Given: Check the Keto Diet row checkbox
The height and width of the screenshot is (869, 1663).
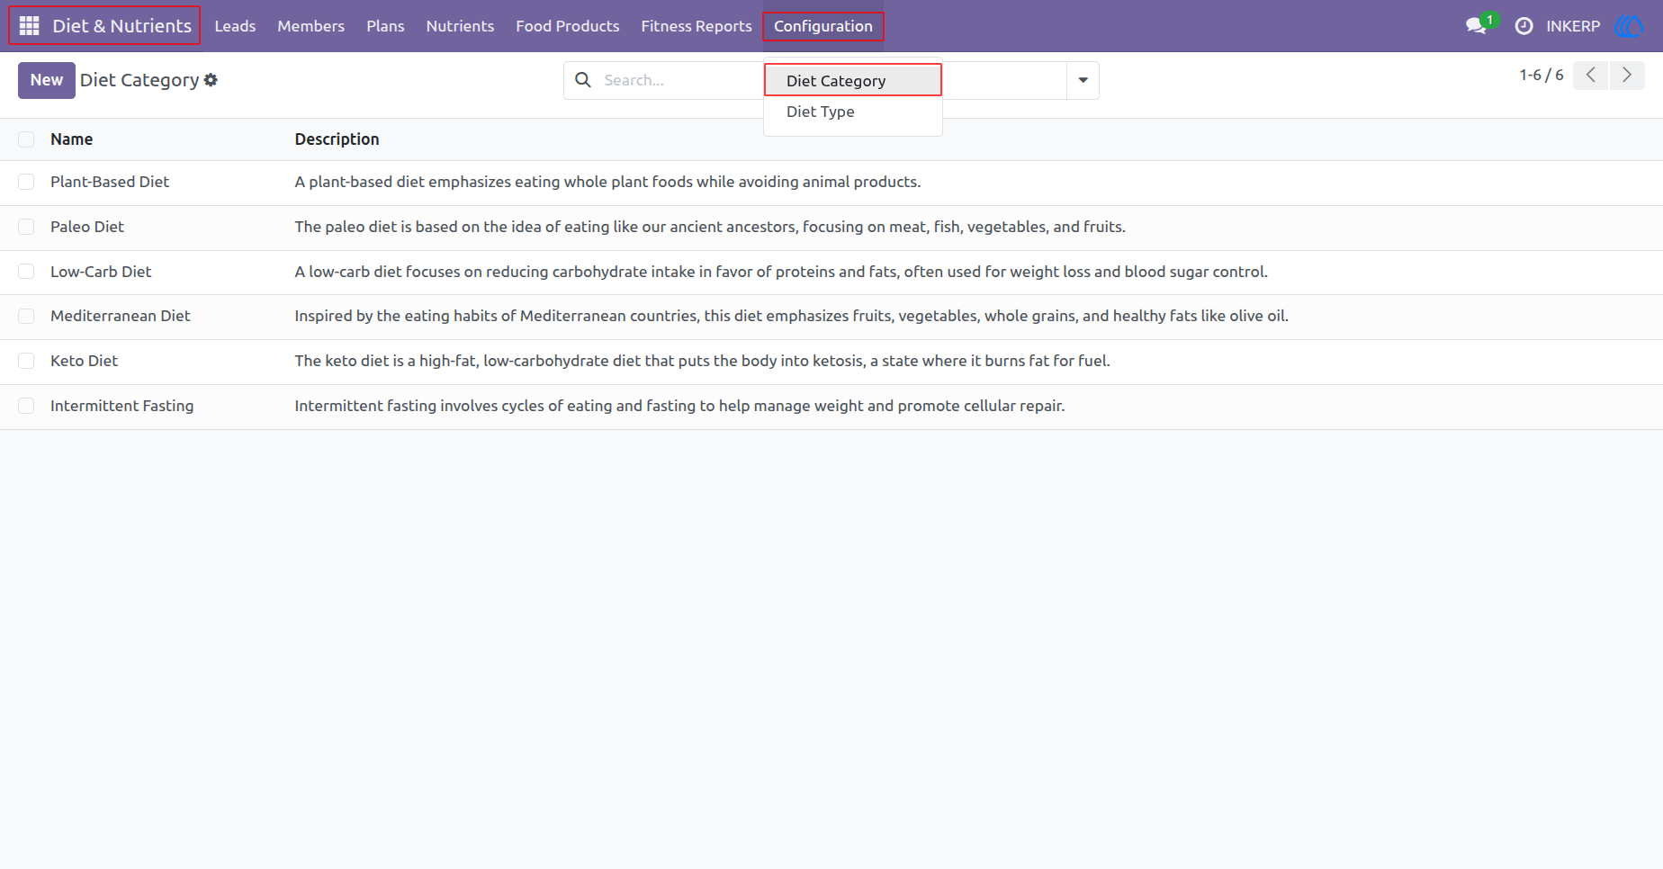Looking at the screenshot, I should 26,361.
